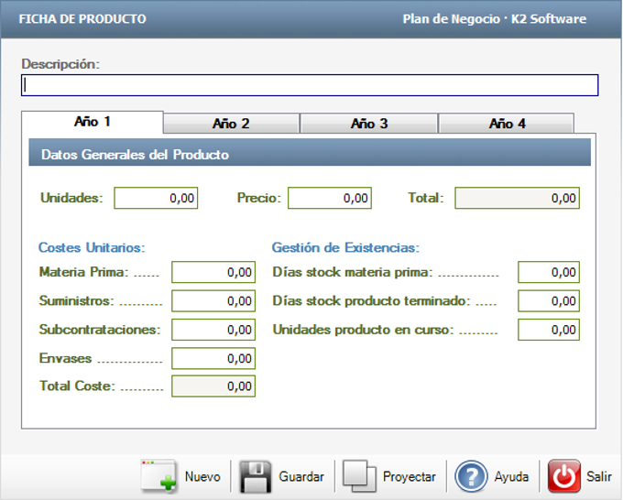This screenshot has height=500, width=623.
Task: Click the 'FICHA DE PRODUCTO' title text
Action: 82,18
